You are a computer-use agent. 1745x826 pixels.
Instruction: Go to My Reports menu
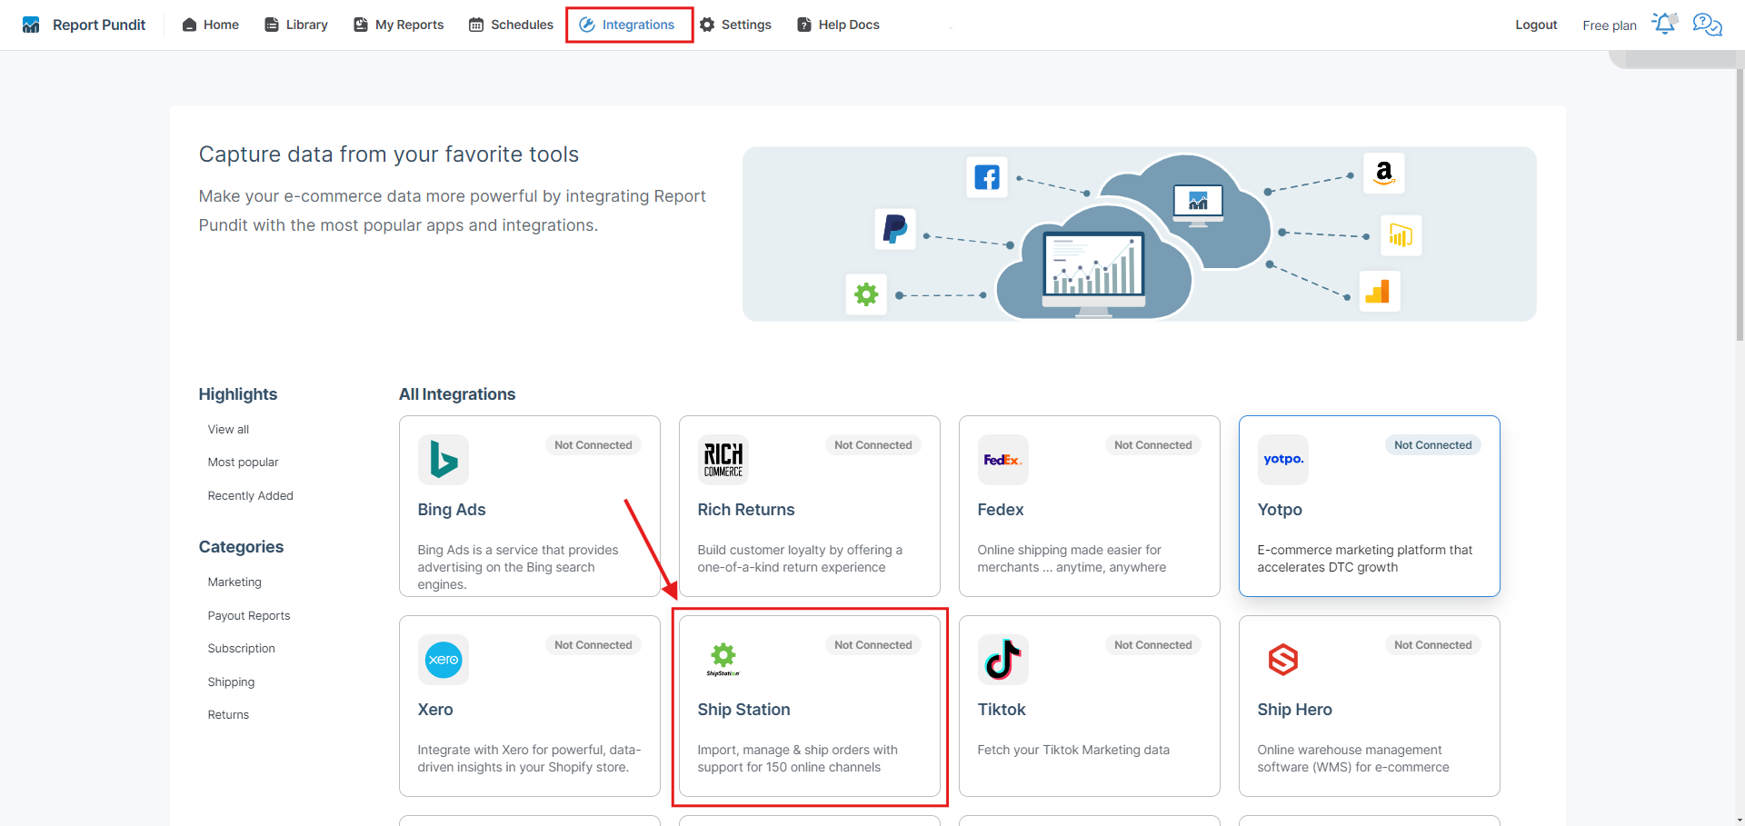399,25
